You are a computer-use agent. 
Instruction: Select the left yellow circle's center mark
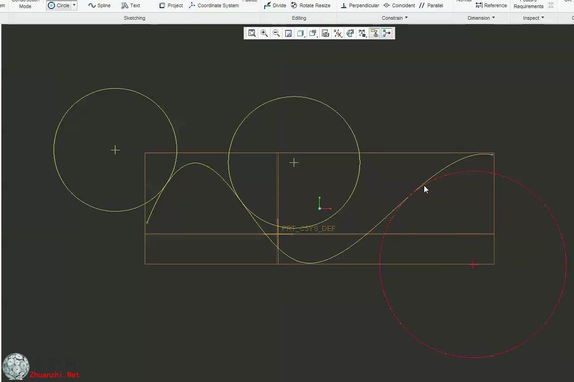[115, 150]
